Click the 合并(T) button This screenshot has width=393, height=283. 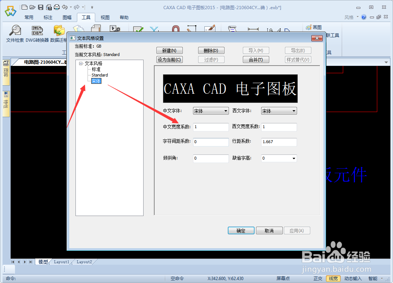256,60
